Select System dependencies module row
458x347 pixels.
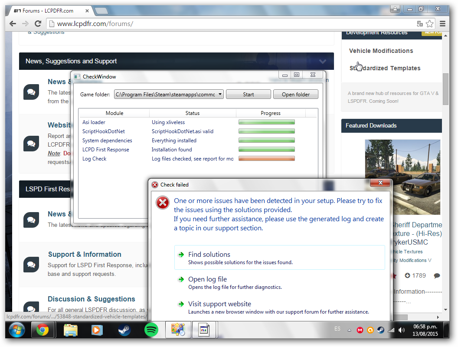[x=198, y=141]
